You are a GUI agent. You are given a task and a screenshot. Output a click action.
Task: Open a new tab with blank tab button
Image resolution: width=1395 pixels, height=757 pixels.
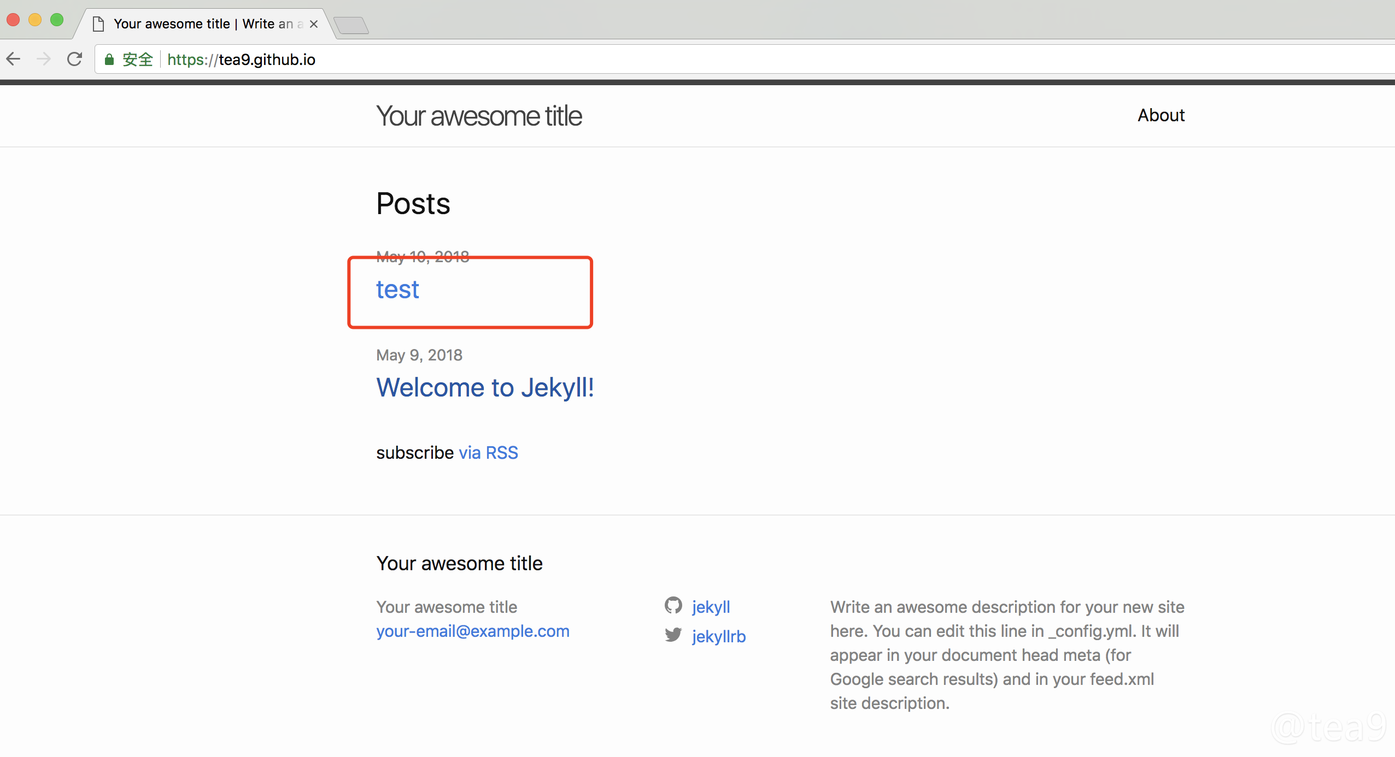tap(351, 25)
